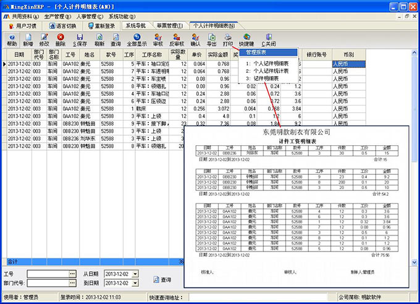The width and height of the screenshot is (420, 304).
Task: Click the 导出 export icon
Action: pos(212,40)
